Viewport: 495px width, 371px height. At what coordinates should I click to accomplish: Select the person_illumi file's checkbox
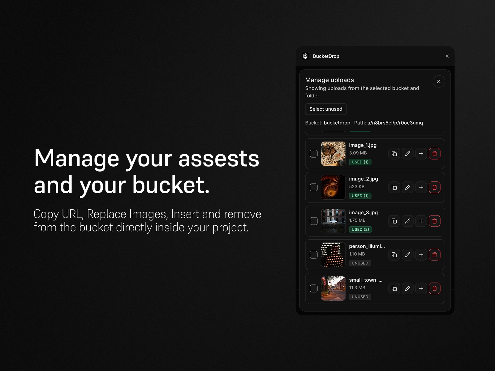[314, 255]
